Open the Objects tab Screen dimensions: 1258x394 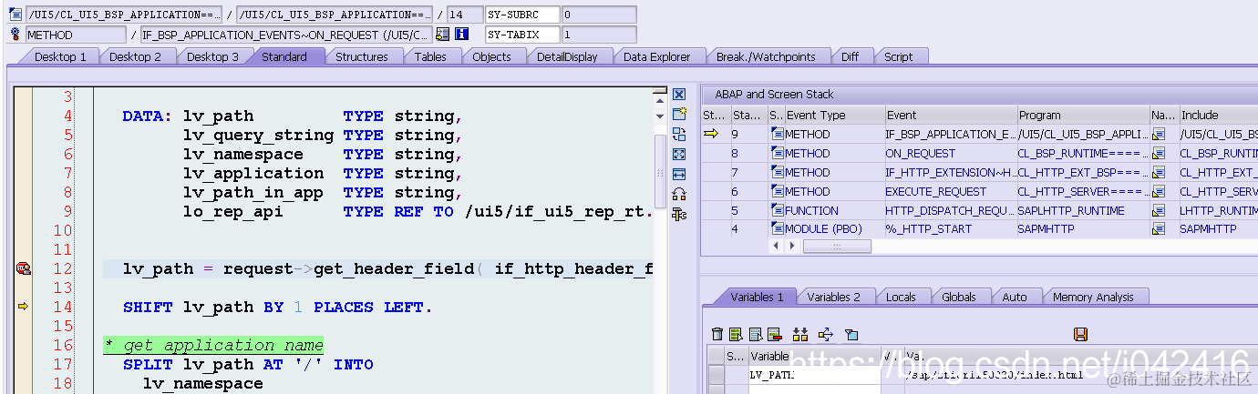tap(491, 56)
